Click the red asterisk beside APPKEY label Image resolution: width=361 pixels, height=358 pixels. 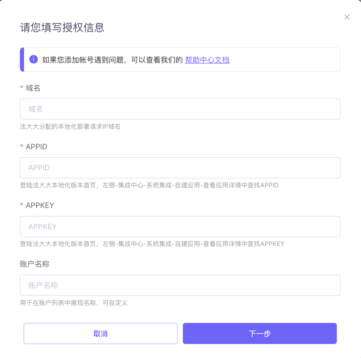coord(22,205)
